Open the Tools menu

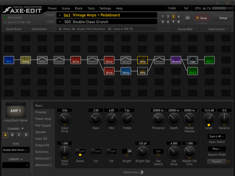click(x=91, y=9)
